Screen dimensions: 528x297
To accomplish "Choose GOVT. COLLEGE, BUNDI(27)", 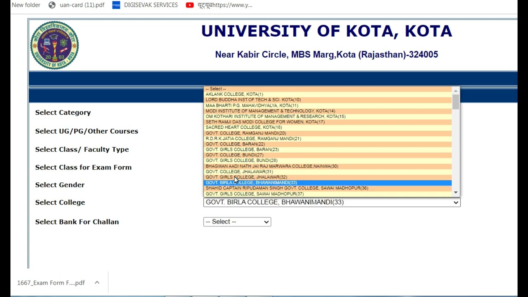I will pos(328,155).
